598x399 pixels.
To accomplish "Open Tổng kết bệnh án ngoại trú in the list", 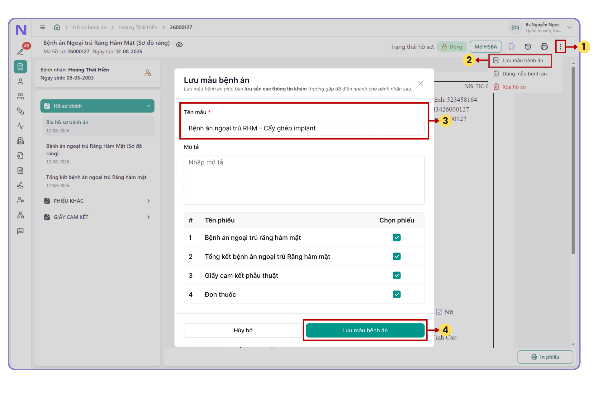I will click(x=99, y=181).
